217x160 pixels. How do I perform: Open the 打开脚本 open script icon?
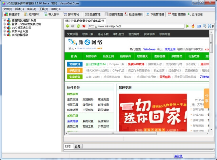coord(26,14)
